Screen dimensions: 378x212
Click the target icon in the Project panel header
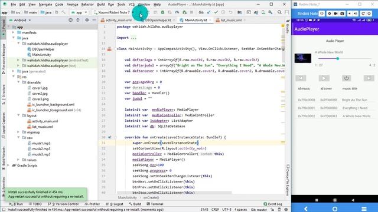[70, 20]
